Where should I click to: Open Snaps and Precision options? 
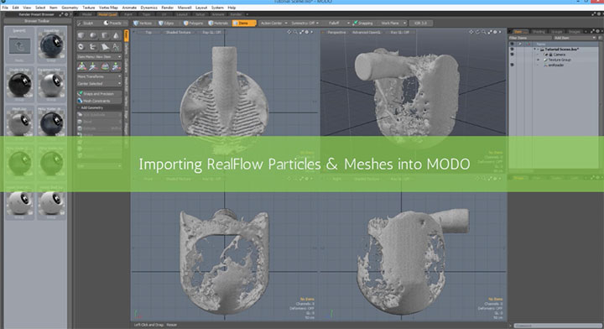pos(99,94)
